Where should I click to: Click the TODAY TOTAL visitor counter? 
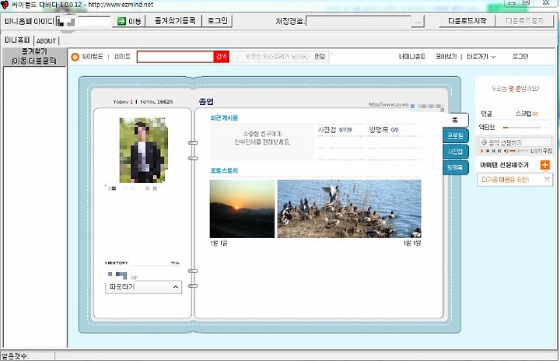(x=143, y=102)
